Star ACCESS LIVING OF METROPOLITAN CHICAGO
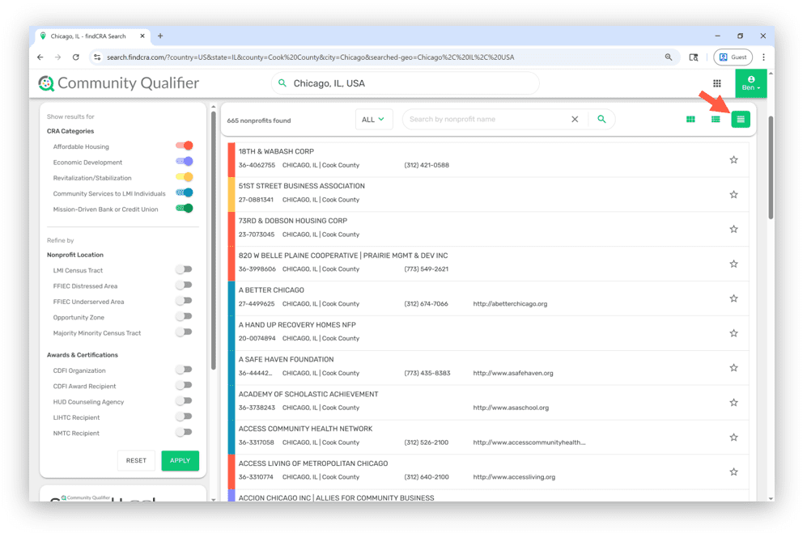Screen dimensions: 807x533 pos(734,472)
